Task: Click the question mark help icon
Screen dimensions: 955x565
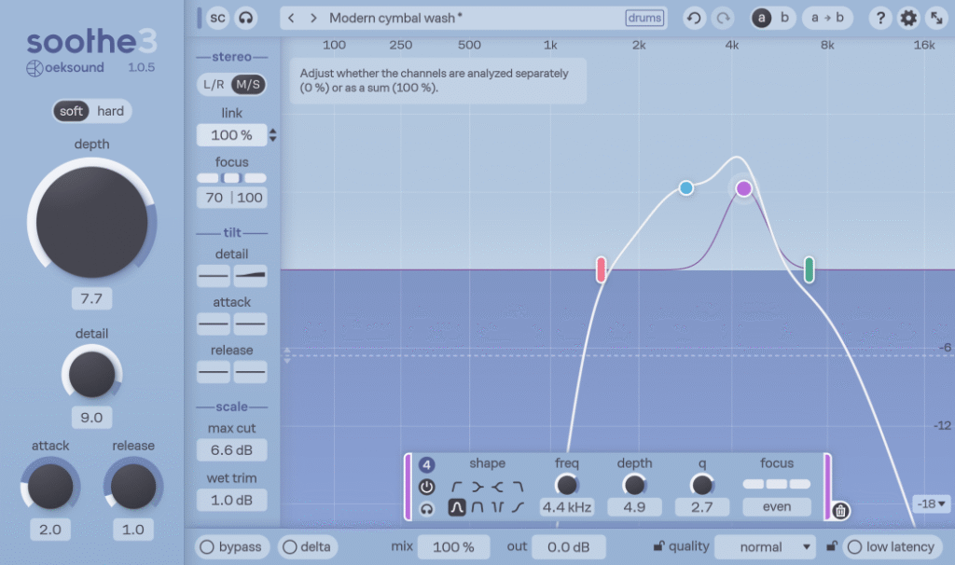Action: point(880,19)
